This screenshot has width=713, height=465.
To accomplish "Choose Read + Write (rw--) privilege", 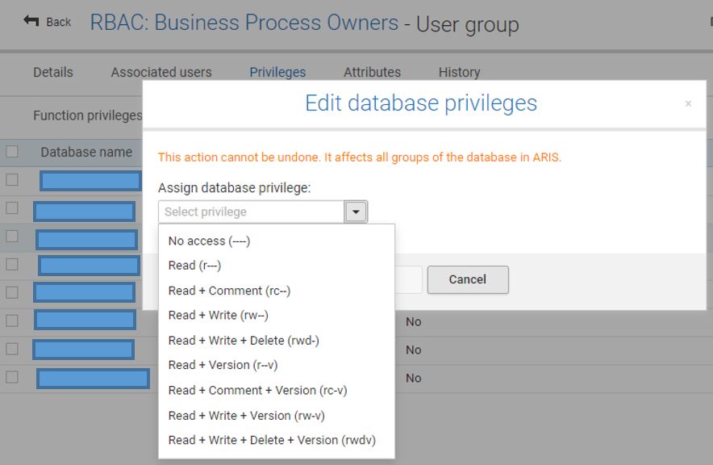I will [219, 315].
